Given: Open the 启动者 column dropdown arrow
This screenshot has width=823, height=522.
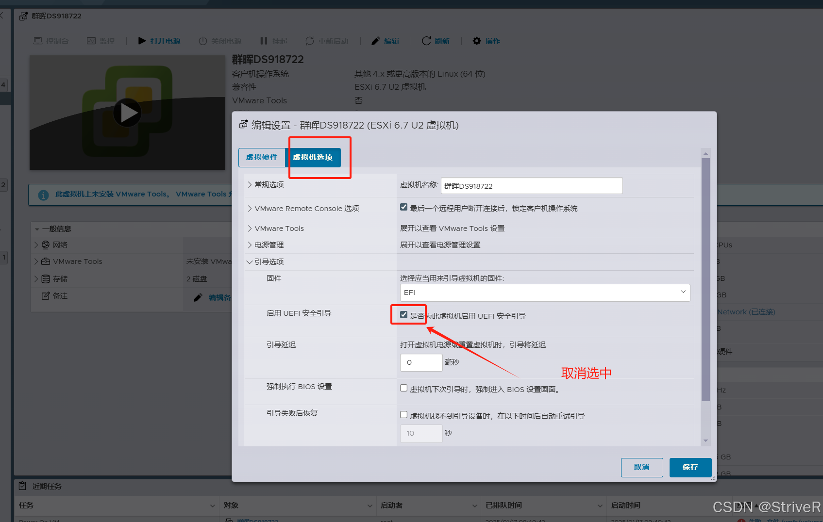Looking at the screenshot, I should [x=475, y=506].
